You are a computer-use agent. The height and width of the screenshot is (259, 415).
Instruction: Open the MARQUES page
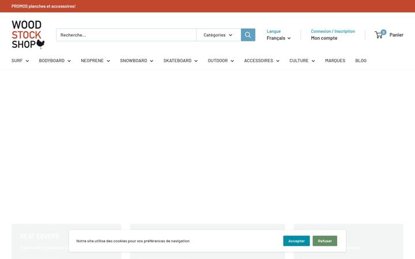tap(335, 60)
